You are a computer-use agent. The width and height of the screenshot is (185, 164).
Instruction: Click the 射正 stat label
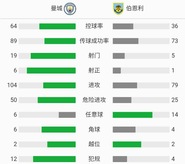(x=94, y=71)
